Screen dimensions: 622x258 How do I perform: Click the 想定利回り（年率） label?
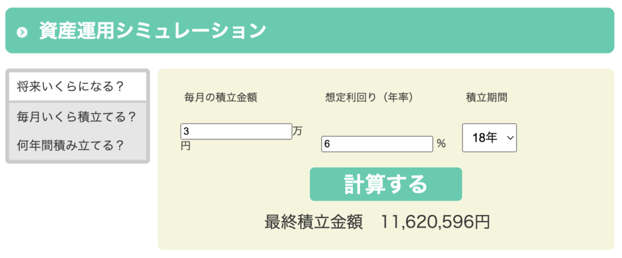[x=369, y=97]
